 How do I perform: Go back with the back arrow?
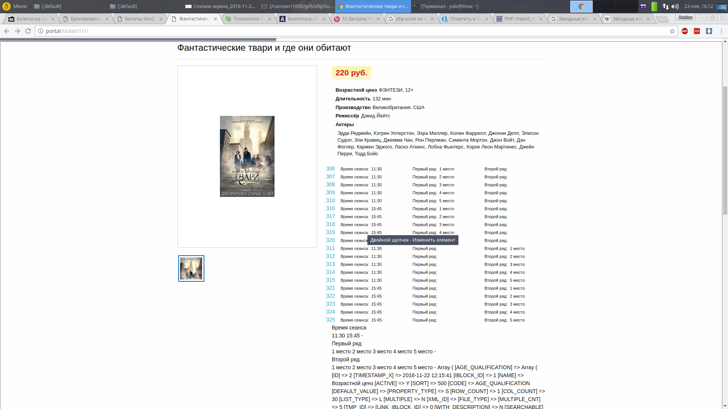[x=7, y=31]
